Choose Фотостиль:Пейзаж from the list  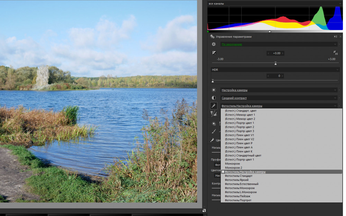[x=238, y=196]
